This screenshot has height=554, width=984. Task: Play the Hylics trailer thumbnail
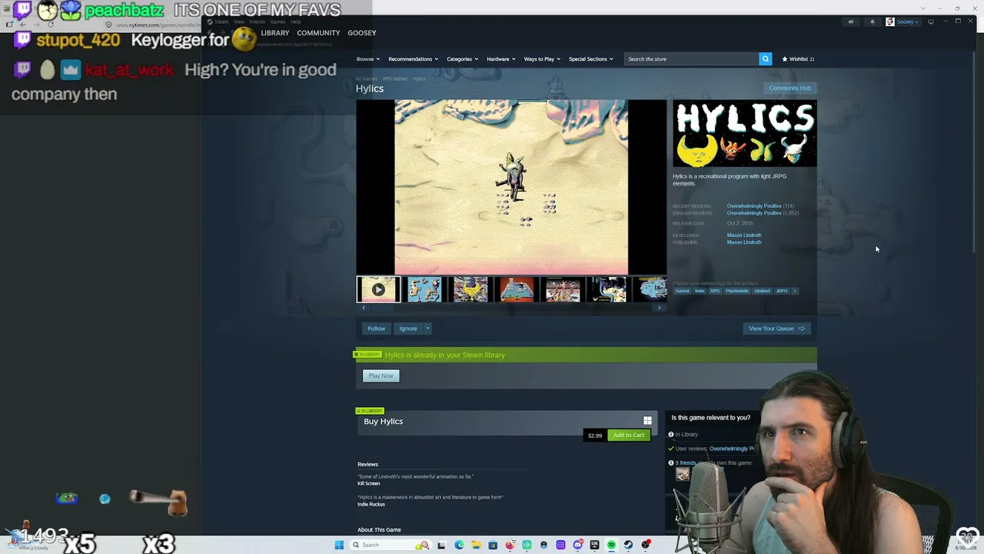378,289
